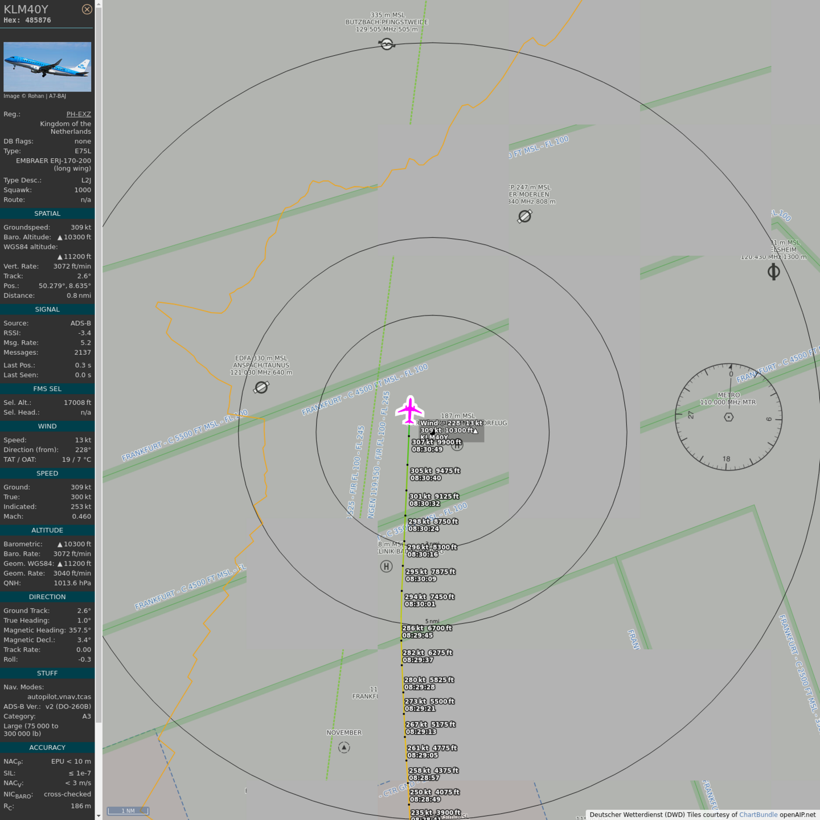Open the ChartBundle attribution link
This screenshot has height=820, width=820.
[758, 814]
